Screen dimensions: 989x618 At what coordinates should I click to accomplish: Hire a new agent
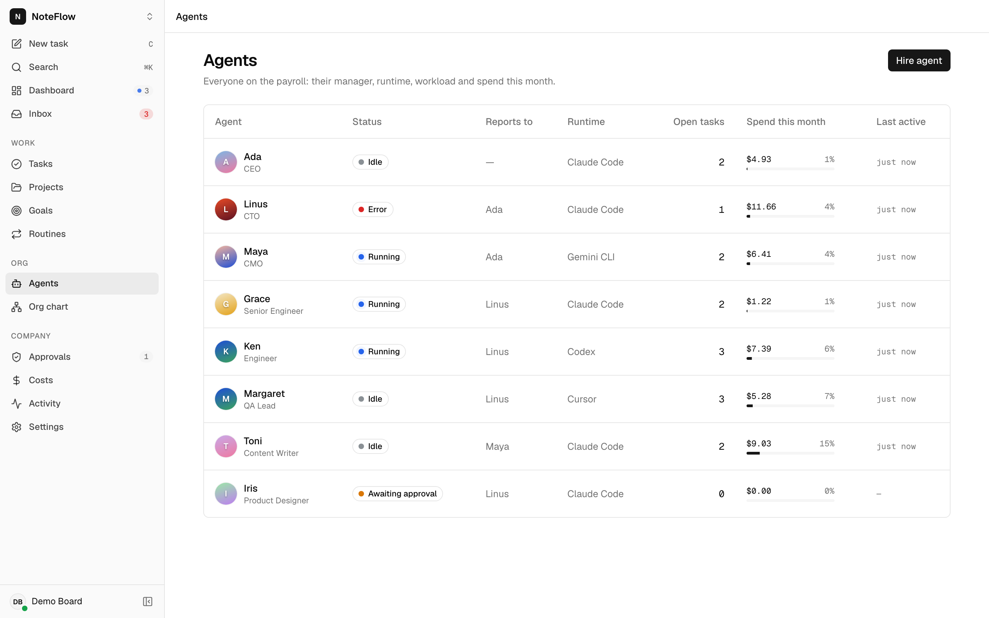click(x=919, y=60)
